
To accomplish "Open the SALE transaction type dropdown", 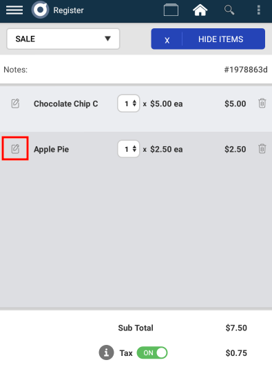I will pos(63,39).
